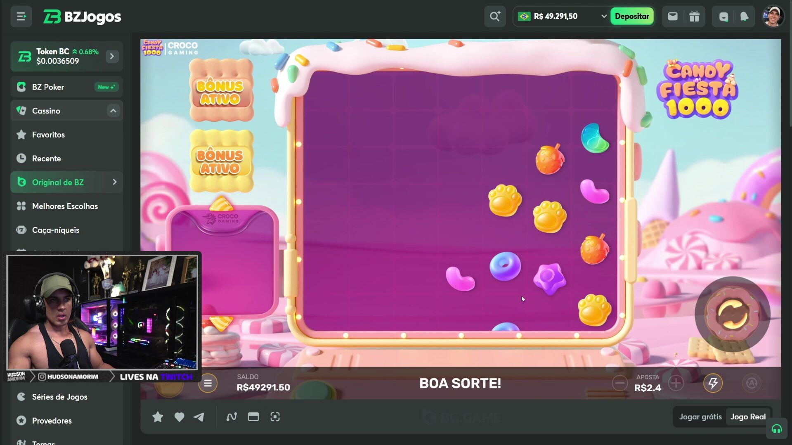The image size is (792, 445).
Task: Open Melhores Escolhas in the sidebar
Action: [x=67, y=206]
